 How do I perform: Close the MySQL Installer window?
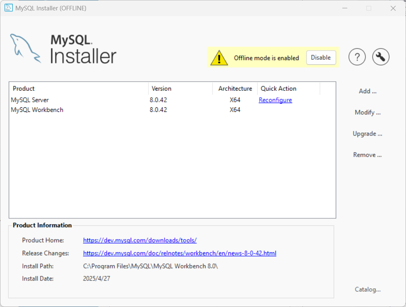pyautogui.click(x=393, y=8)
